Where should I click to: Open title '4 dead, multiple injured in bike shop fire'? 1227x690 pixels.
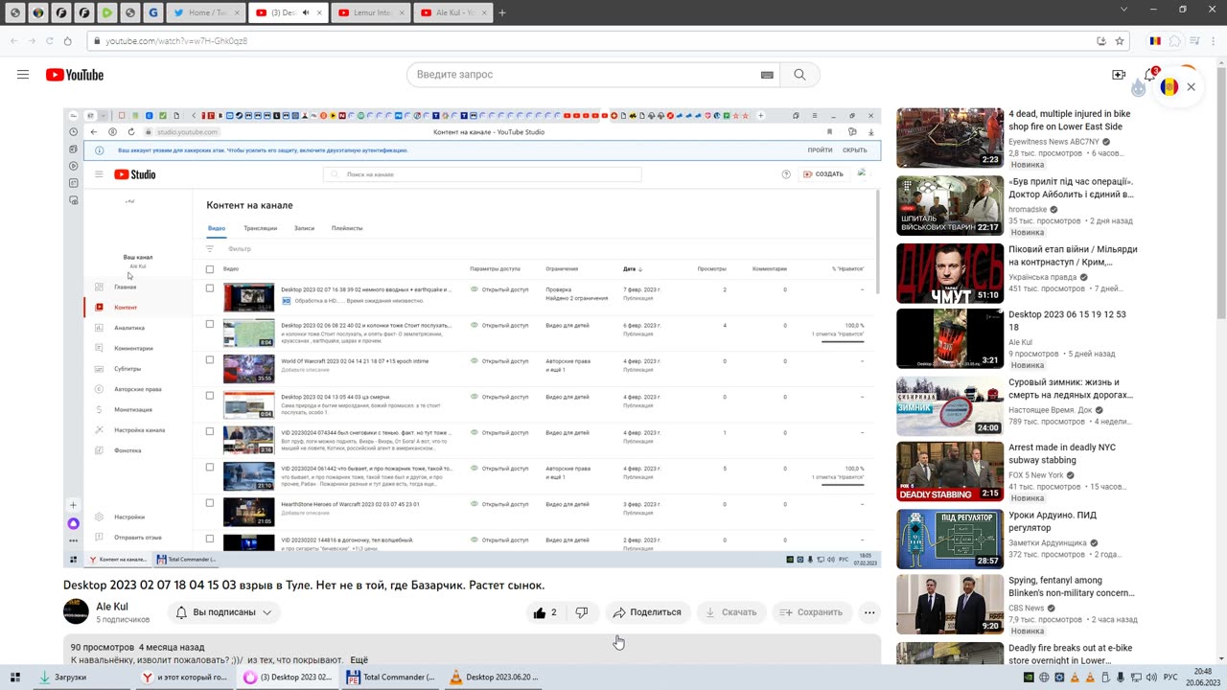tap(1070, 120)
